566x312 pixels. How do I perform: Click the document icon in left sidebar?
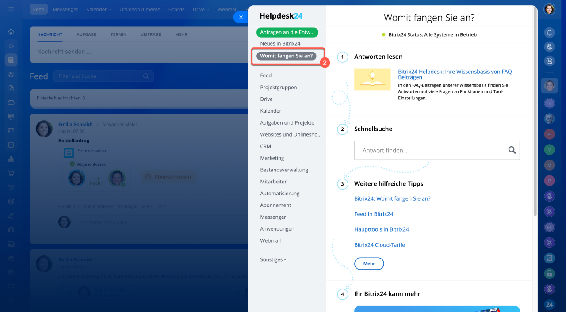[11, 88]
